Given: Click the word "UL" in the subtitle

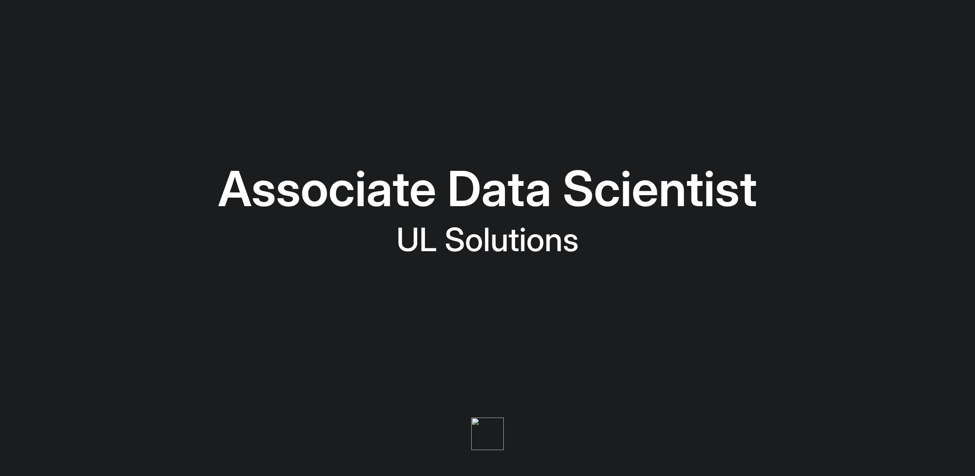Looking at the screenshot, I should pos(416,240).
